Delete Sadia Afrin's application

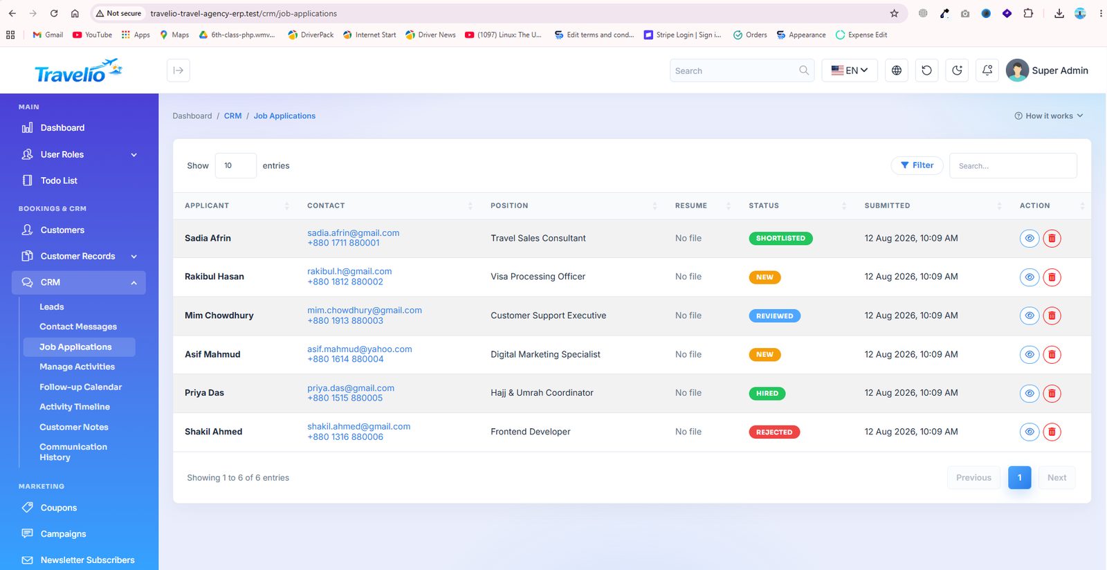click(1052, 238)
